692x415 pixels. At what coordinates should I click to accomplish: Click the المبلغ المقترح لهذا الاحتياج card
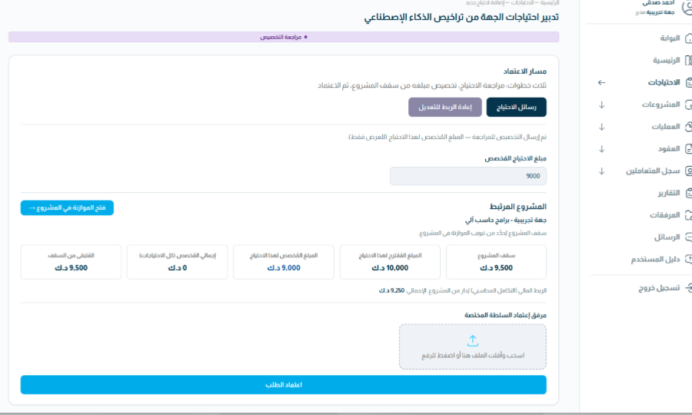[x=390, y=262]
